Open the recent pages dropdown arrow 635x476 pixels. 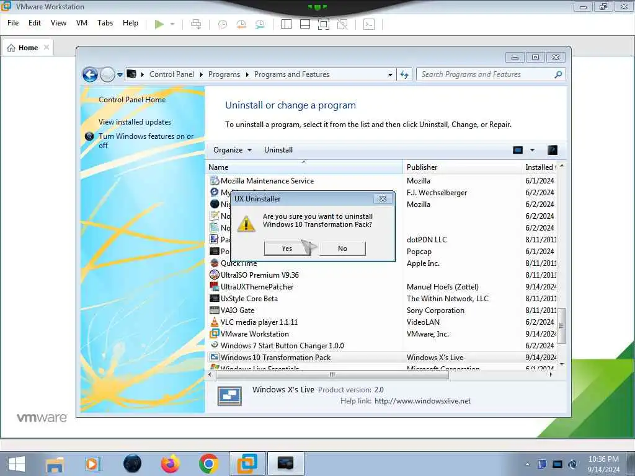click(120, 75)
